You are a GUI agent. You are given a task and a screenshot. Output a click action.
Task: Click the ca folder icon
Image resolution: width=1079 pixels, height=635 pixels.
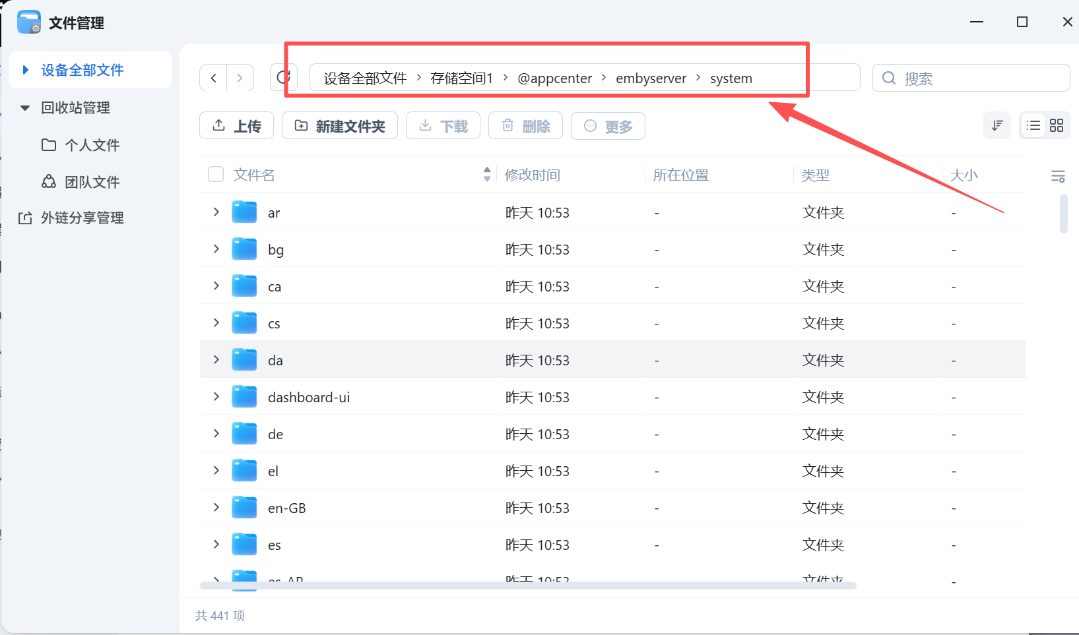click(x=244, y=286)
